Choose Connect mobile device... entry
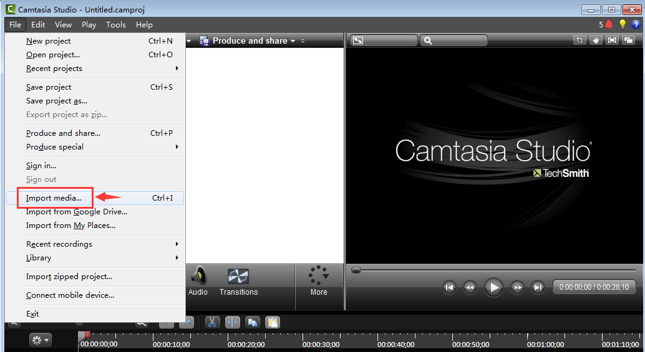This screenshot has height=352, width=645. (95, 295)
